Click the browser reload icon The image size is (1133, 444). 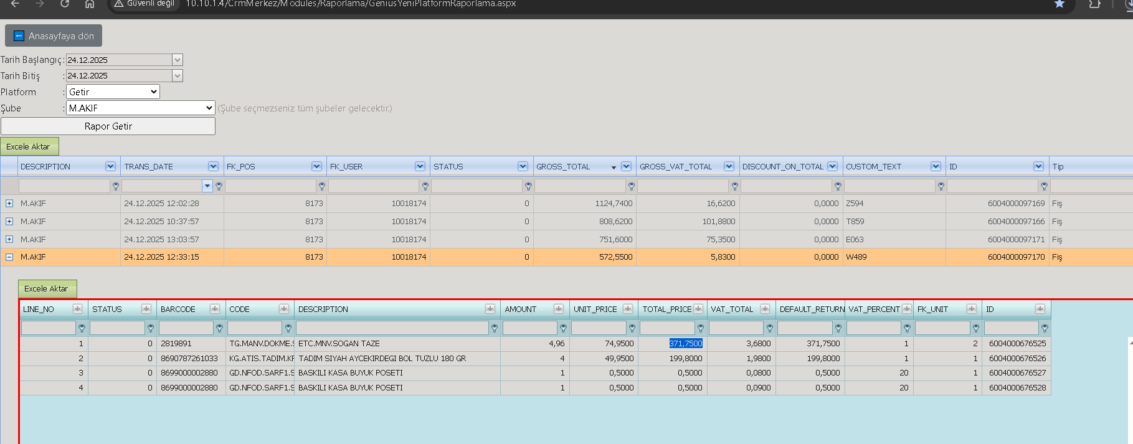coord(65,4)
